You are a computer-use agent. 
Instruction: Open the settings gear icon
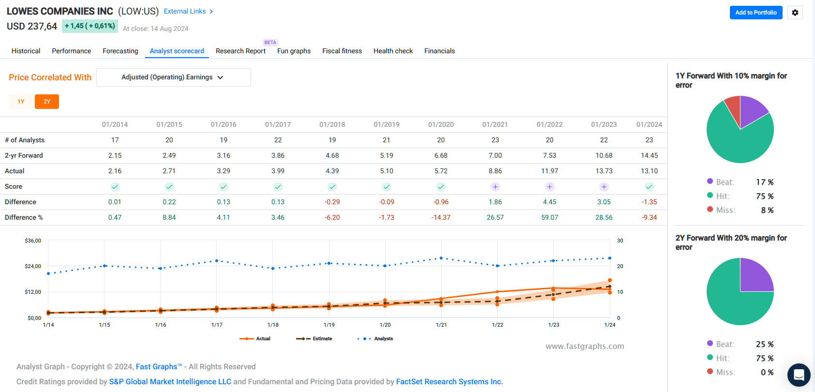coord(795,13)
